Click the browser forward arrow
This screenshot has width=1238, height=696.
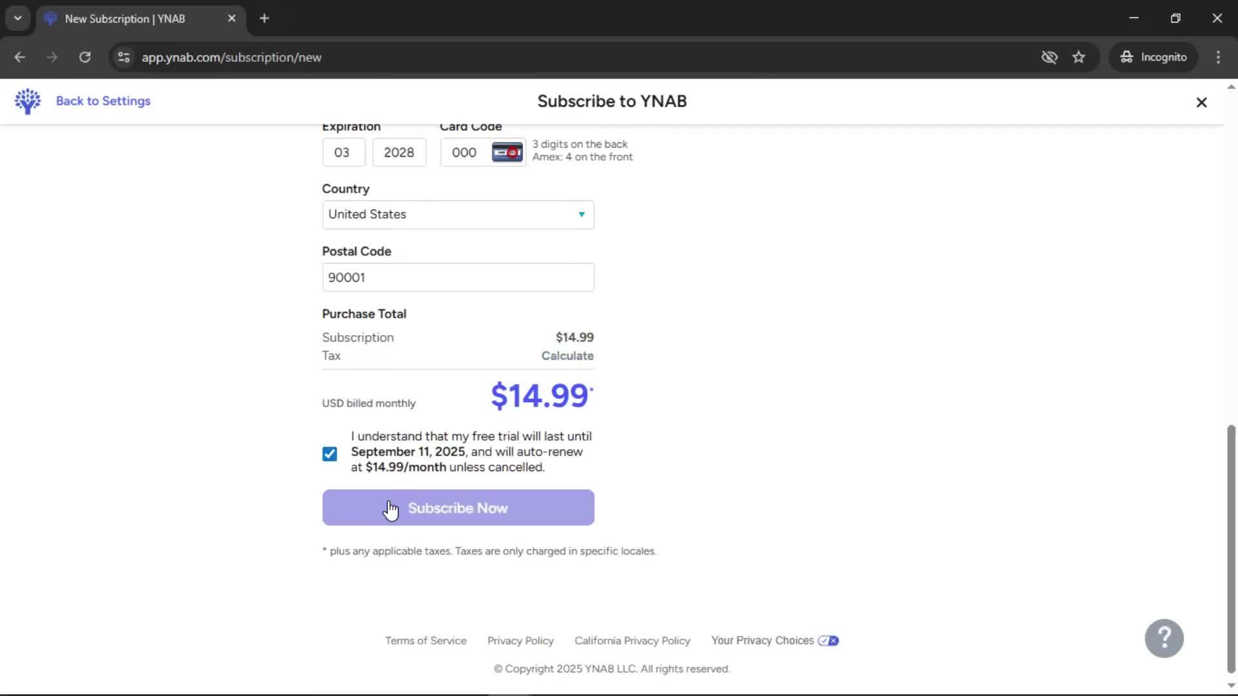[x=52, y=57]
